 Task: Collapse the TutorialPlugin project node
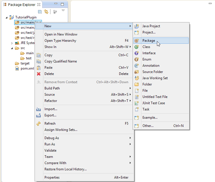pyautogui.click(x=7, y=18)
